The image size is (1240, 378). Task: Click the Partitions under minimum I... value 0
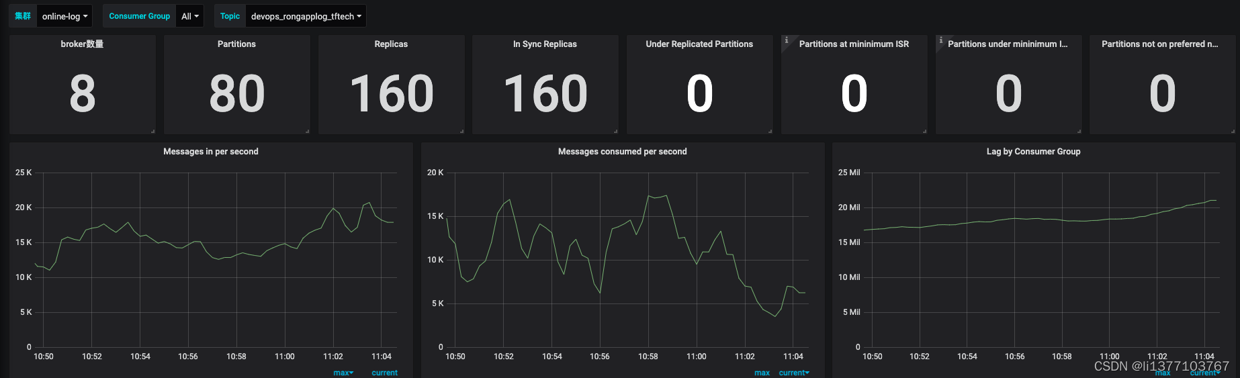click(x=1008, y=93)
